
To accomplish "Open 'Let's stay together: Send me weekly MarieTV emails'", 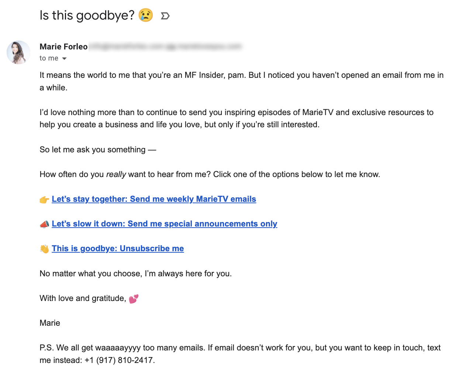I will pos(154,199).
